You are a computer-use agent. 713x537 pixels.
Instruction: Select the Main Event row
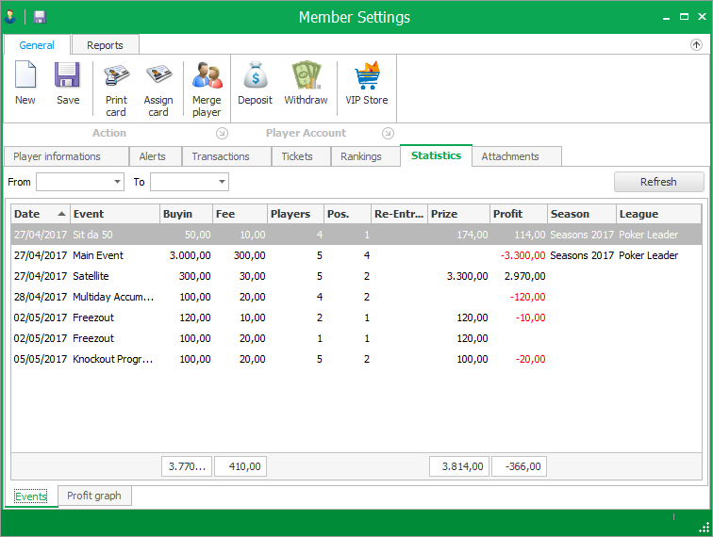point(356,255)
